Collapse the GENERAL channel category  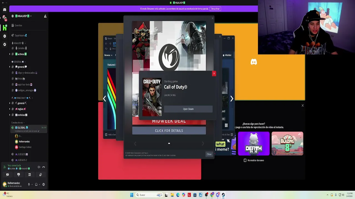[19, 62]
